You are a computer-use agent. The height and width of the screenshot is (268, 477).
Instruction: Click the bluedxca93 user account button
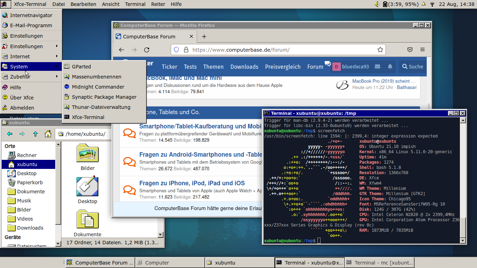point(351,67)
